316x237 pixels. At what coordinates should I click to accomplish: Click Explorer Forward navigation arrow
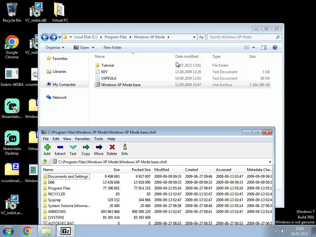[53, 37]
